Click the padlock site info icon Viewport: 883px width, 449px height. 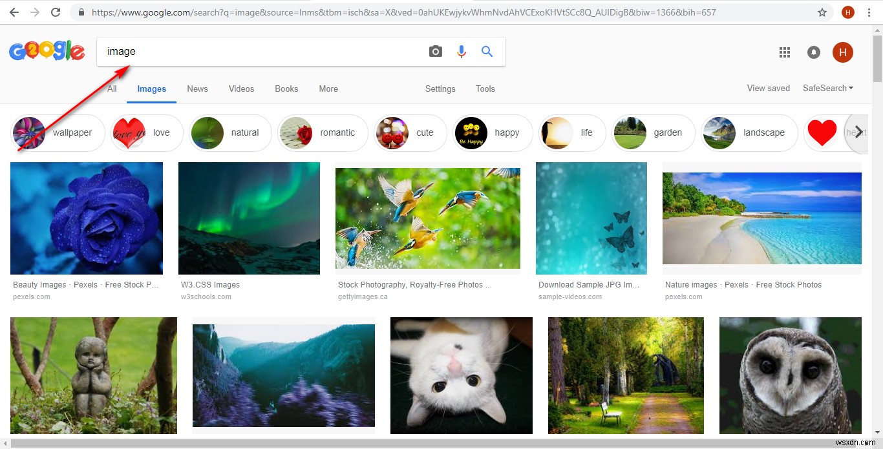81,12
